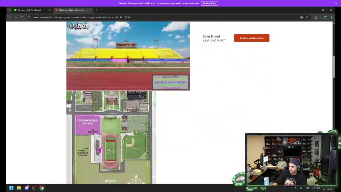The width and height of the screenshot is (341, 192).
Task: Go back to previous page
Action: [x=10, y=17]
